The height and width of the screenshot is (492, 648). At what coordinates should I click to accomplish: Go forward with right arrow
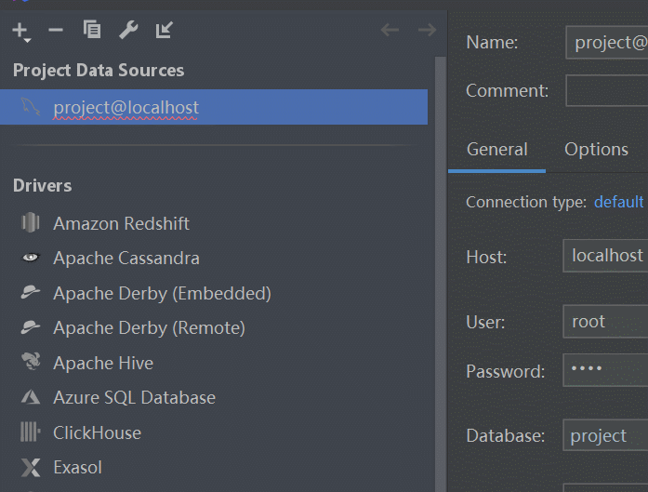click(427, 30)
